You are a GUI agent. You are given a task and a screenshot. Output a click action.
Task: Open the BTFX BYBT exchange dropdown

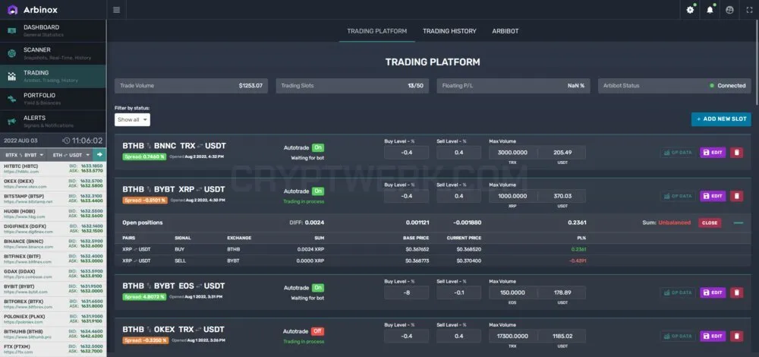[x=24, y=154]
